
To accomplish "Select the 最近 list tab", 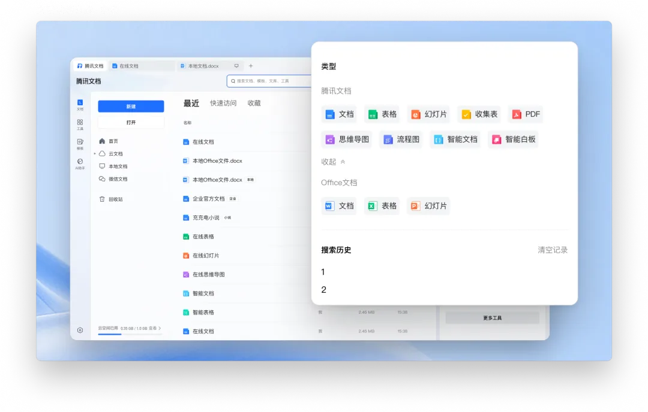I will (191, 103).
